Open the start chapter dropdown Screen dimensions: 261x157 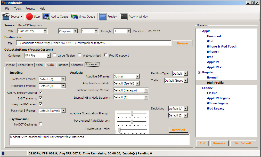tap(90, 31)
